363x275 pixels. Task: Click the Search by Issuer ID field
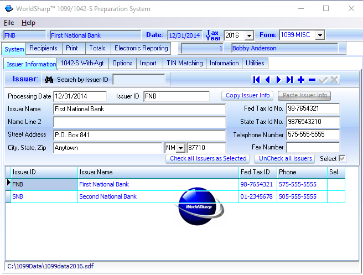(139, 80)
